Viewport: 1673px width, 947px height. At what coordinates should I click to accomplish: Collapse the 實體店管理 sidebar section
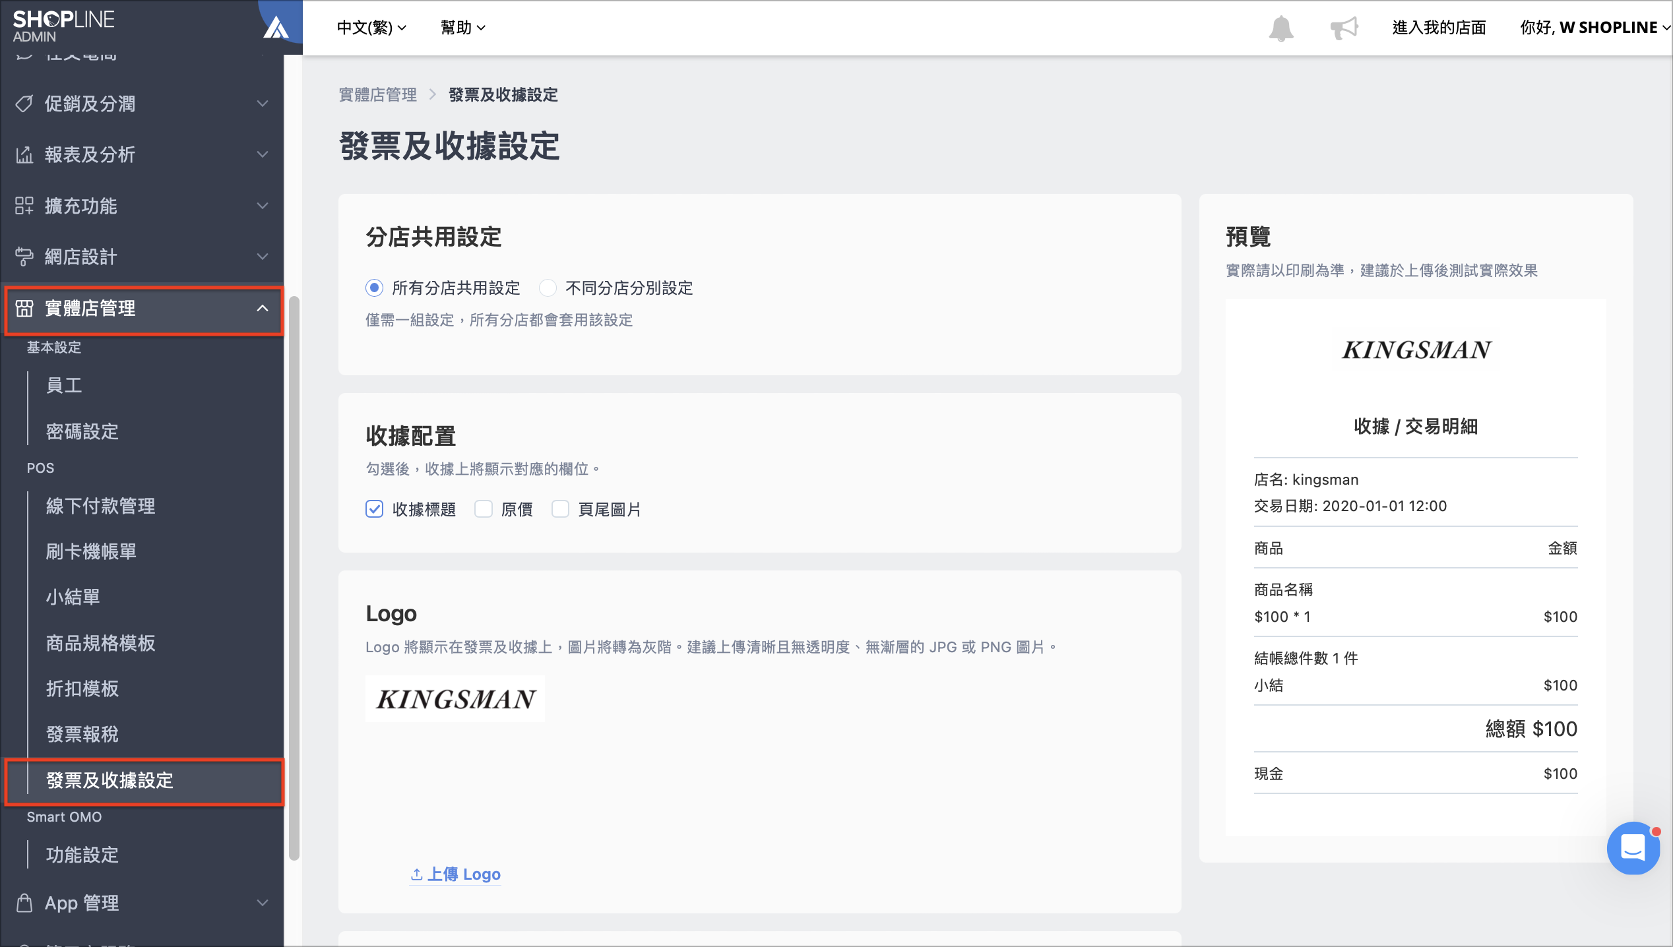144,309
